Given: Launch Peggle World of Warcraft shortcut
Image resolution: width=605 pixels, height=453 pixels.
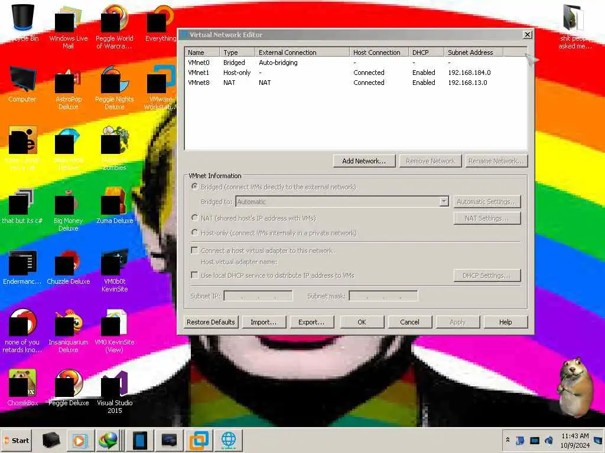Looking at the screenshot, I should [x=114, y=27].
